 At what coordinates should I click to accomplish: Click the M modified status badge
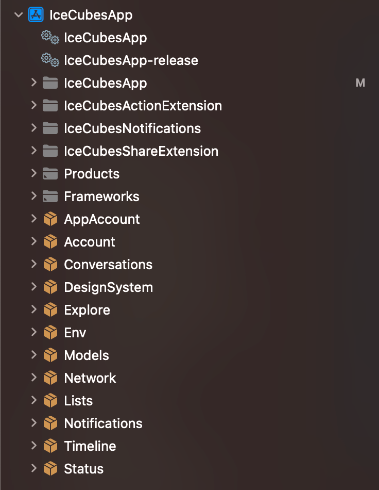coord(360,83)
